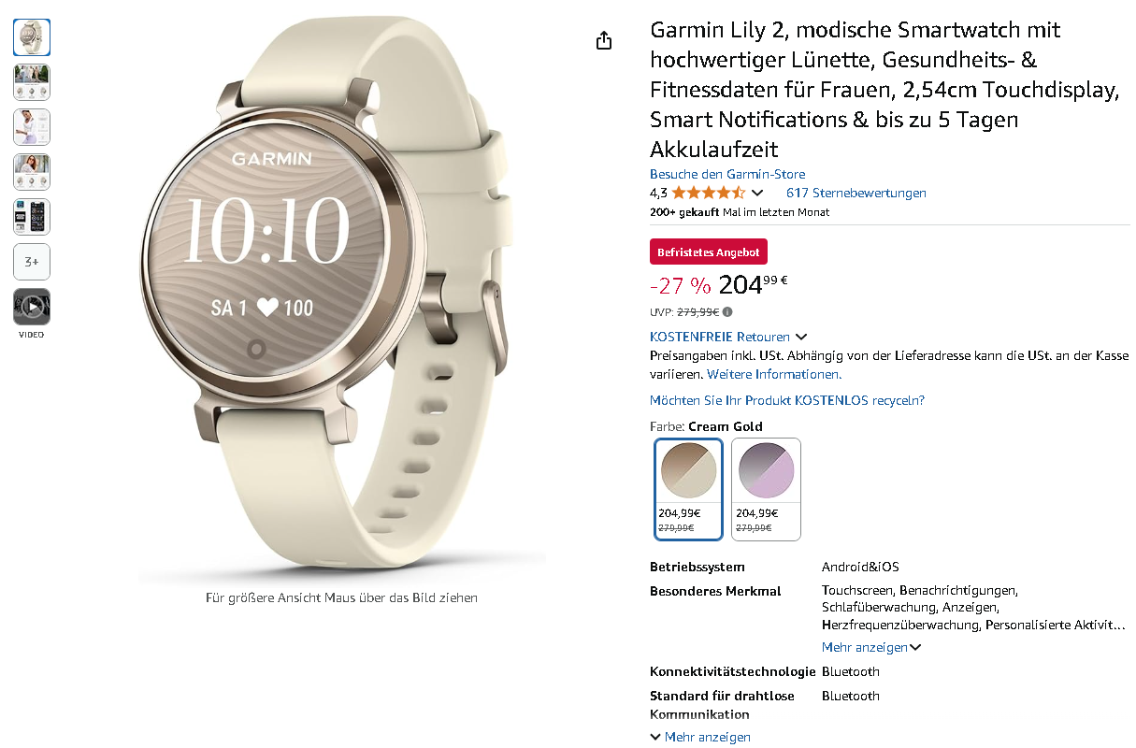Open Weitere Informationen link
This screenshot has width=1136, height=748.
tap(774, 374)
